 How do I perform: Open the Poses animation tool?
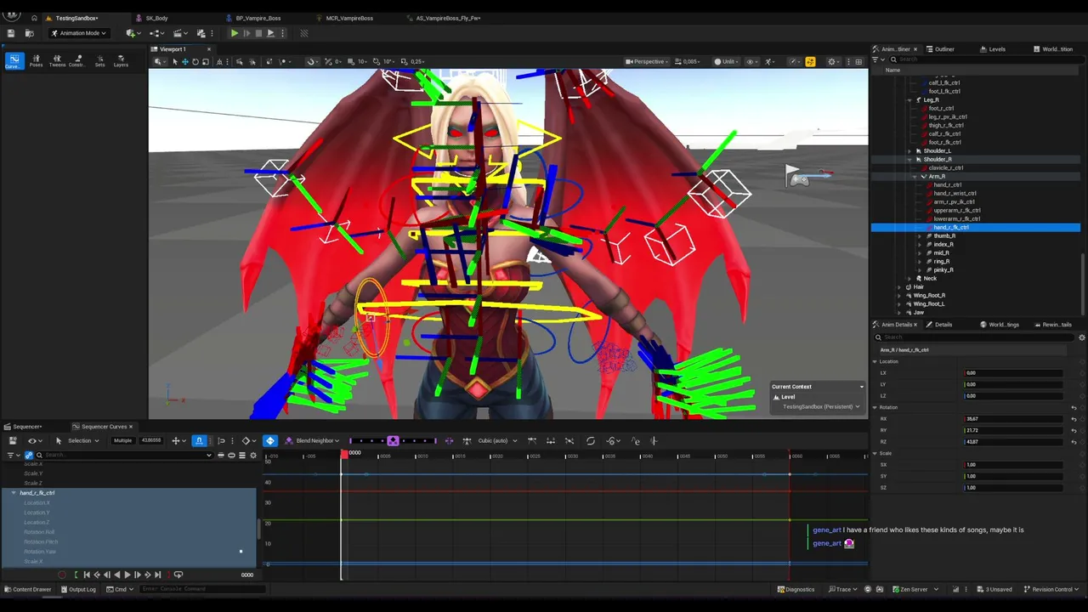[x=36, y=61]
